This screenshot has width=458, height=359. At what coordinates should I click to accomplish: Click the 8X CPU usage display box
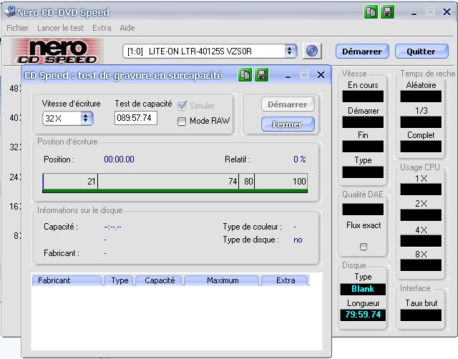pyautogui.click(x=421, y=265)
